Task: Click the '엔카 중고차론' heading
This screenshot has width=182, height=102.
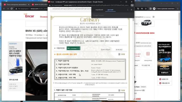Action: (14, 80)
